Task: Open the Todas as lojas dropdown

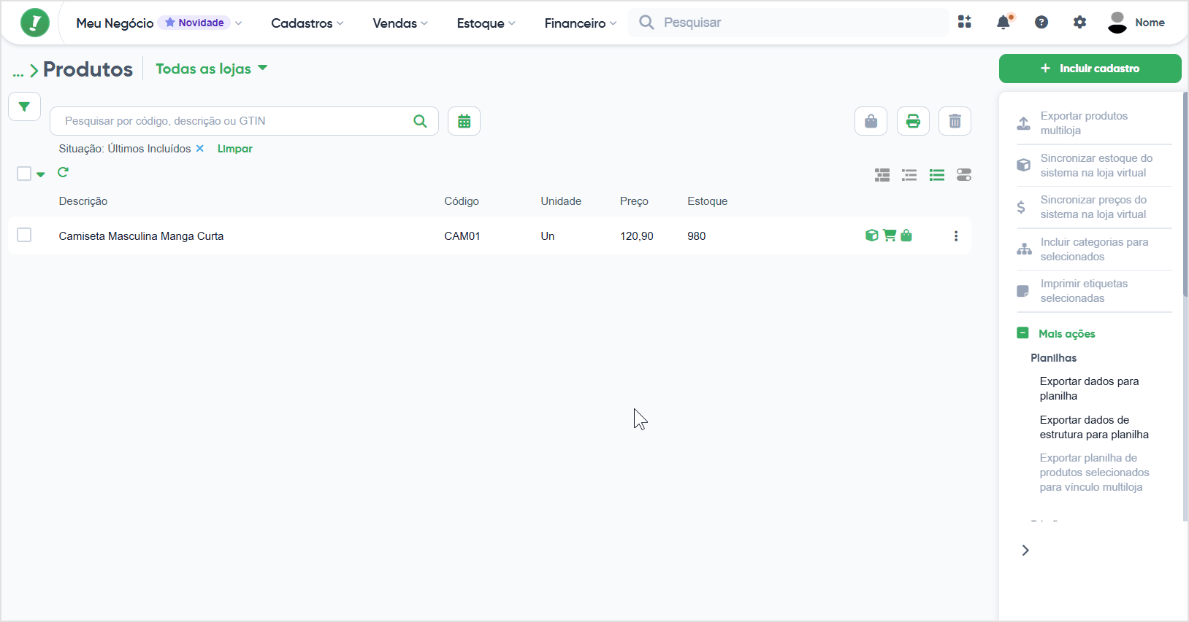Action: [211, 69]
